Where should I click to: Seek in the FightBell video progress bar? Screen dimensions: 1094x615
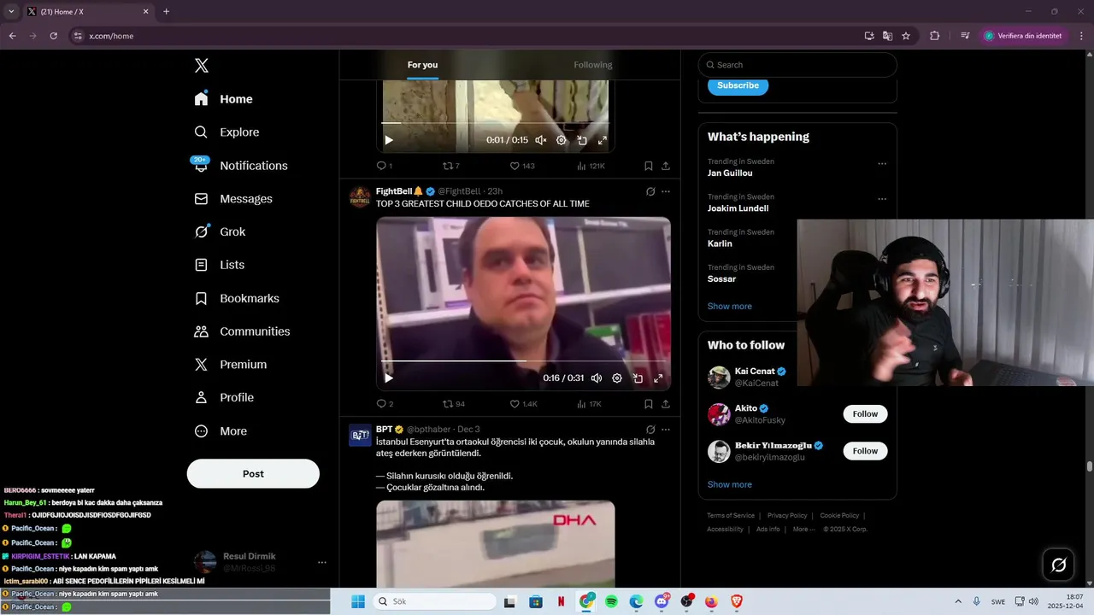tap(523, 361)
